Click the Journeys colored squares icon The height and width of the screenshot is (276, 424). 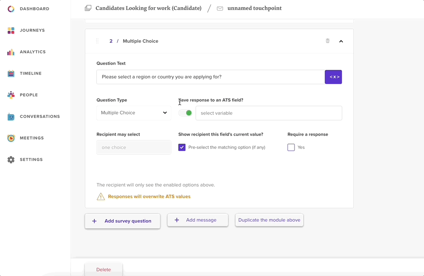(x=11, y=30)
